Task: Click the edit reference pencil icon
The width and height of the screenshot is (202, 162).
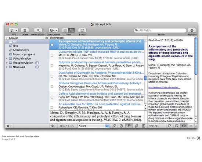Action: click(170, 126)
